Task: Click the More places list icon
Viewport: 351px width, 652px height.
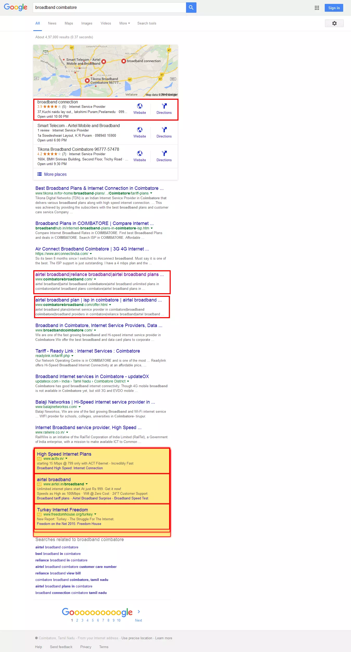Action: coord(40,174)
